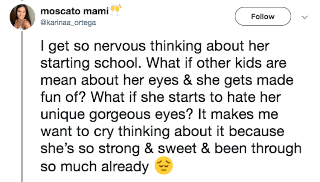Click the words "been through" in the tweet
This screenshot has width=320, height=182.
click(x=258, y=149)
